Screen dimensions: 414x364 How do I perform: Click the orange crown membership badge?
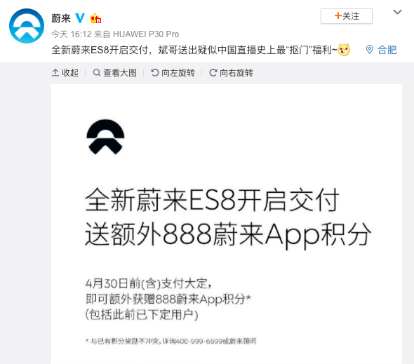(x=95, y=18)
